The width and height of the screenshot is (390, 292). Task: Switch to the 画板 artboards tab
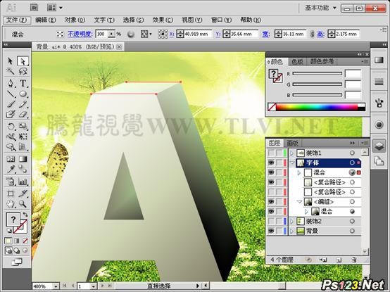tap(293, 143)
